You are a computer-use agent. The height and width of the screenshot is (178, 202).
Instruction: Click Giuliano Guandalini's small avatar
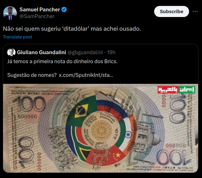(x=11, y=52)
